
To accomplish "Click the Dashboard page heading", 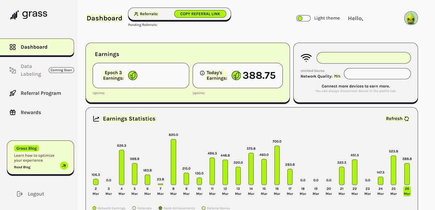I will pos(104,18).
